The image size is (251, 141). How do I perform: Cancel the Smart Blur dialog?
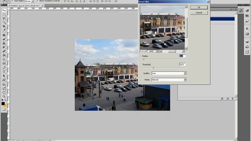pos(199,13)
